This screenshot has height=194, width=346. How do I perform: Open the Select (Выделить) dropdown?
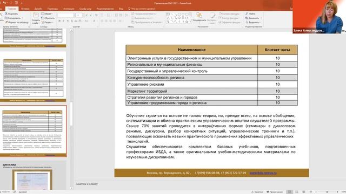click(253, 23)
